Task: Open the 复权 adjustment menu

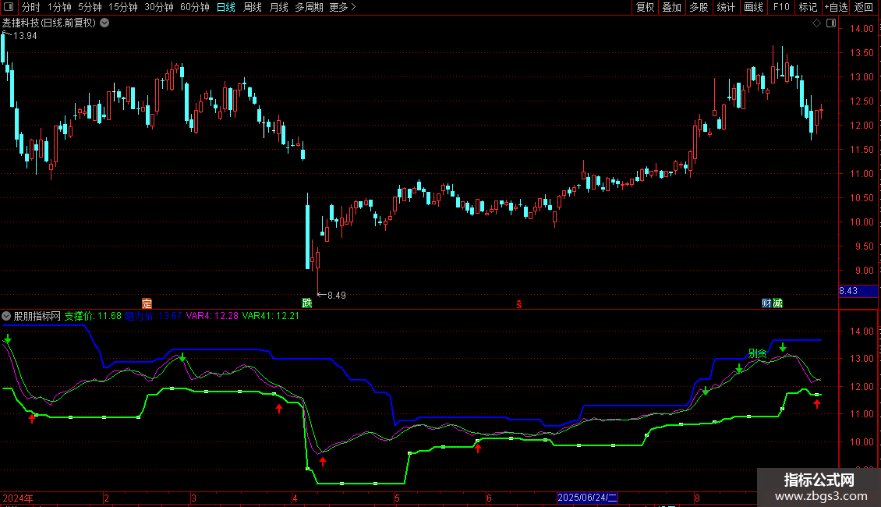Action: pos(645,7)
